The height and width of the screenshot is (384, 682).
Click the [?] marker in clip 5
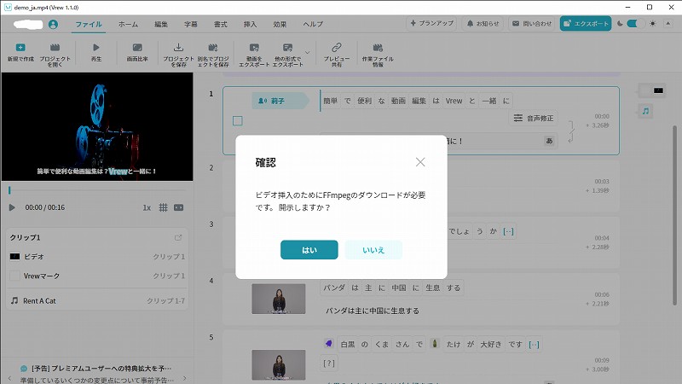coord(329,363)
